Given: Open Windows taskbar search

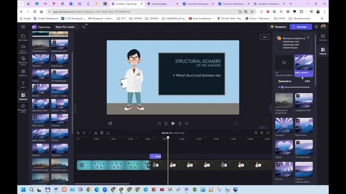Looking at the screenshot, I should point(31,190).
